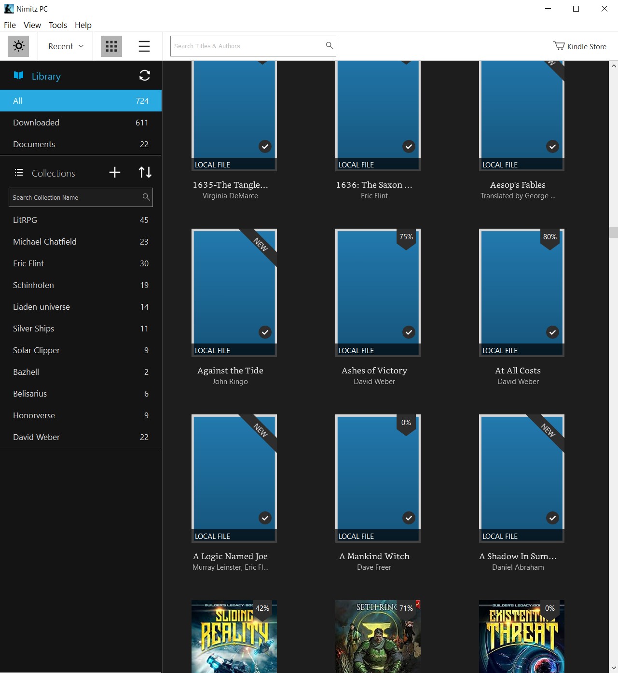Screen dimensions: 618x673
Task: Toggle downloaded checkmark on At All Costs
Action: click(552, 332)
